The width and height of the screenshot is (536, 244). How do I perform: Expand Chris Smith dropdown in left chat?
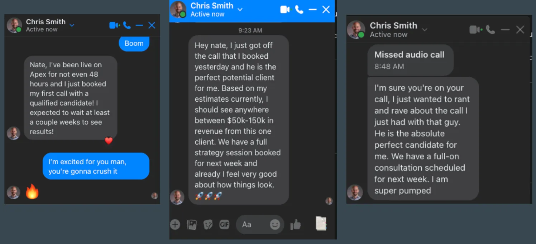tap(72, 25)
